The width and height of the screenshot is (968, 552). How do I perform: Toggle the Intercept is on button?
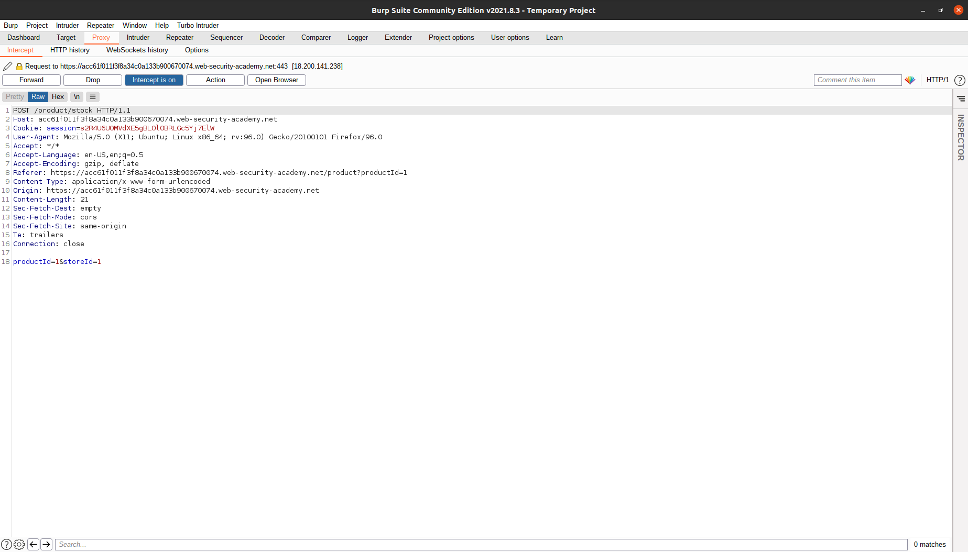point(154,80)
